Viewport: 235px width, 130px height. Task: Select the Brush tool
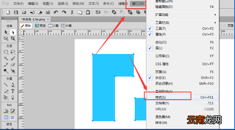13,58
